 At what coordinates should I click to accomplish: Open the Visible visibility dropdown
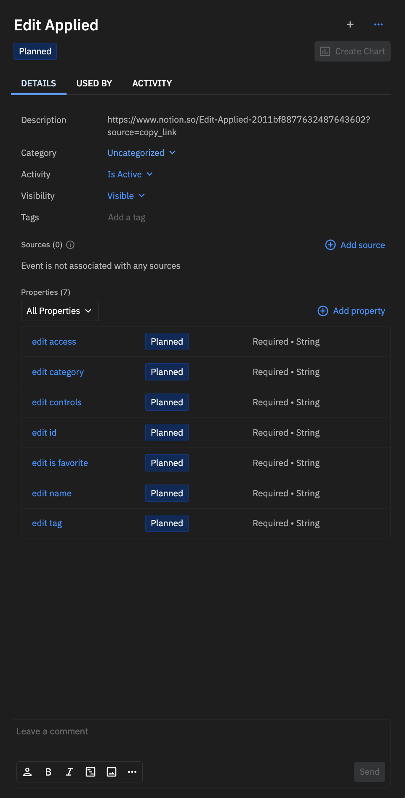[126, 196]
